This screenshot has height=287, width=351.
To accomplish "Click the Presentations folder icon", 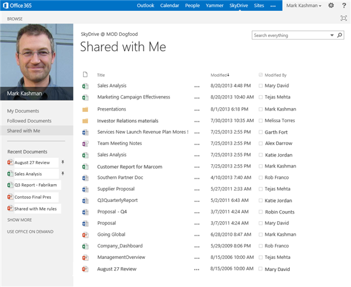I will coord(85,109).
